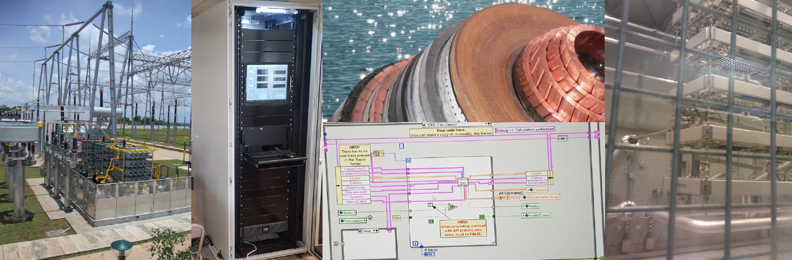Click the False case selector label
The image size is (792, 260).
(x=367, y=231)
